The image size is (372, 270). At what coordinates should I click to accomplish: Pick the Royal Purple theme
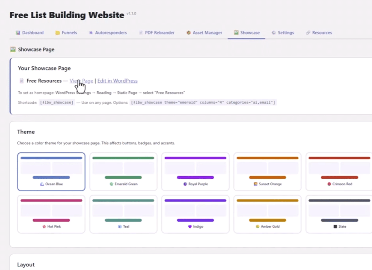click(x=195, y=172)
